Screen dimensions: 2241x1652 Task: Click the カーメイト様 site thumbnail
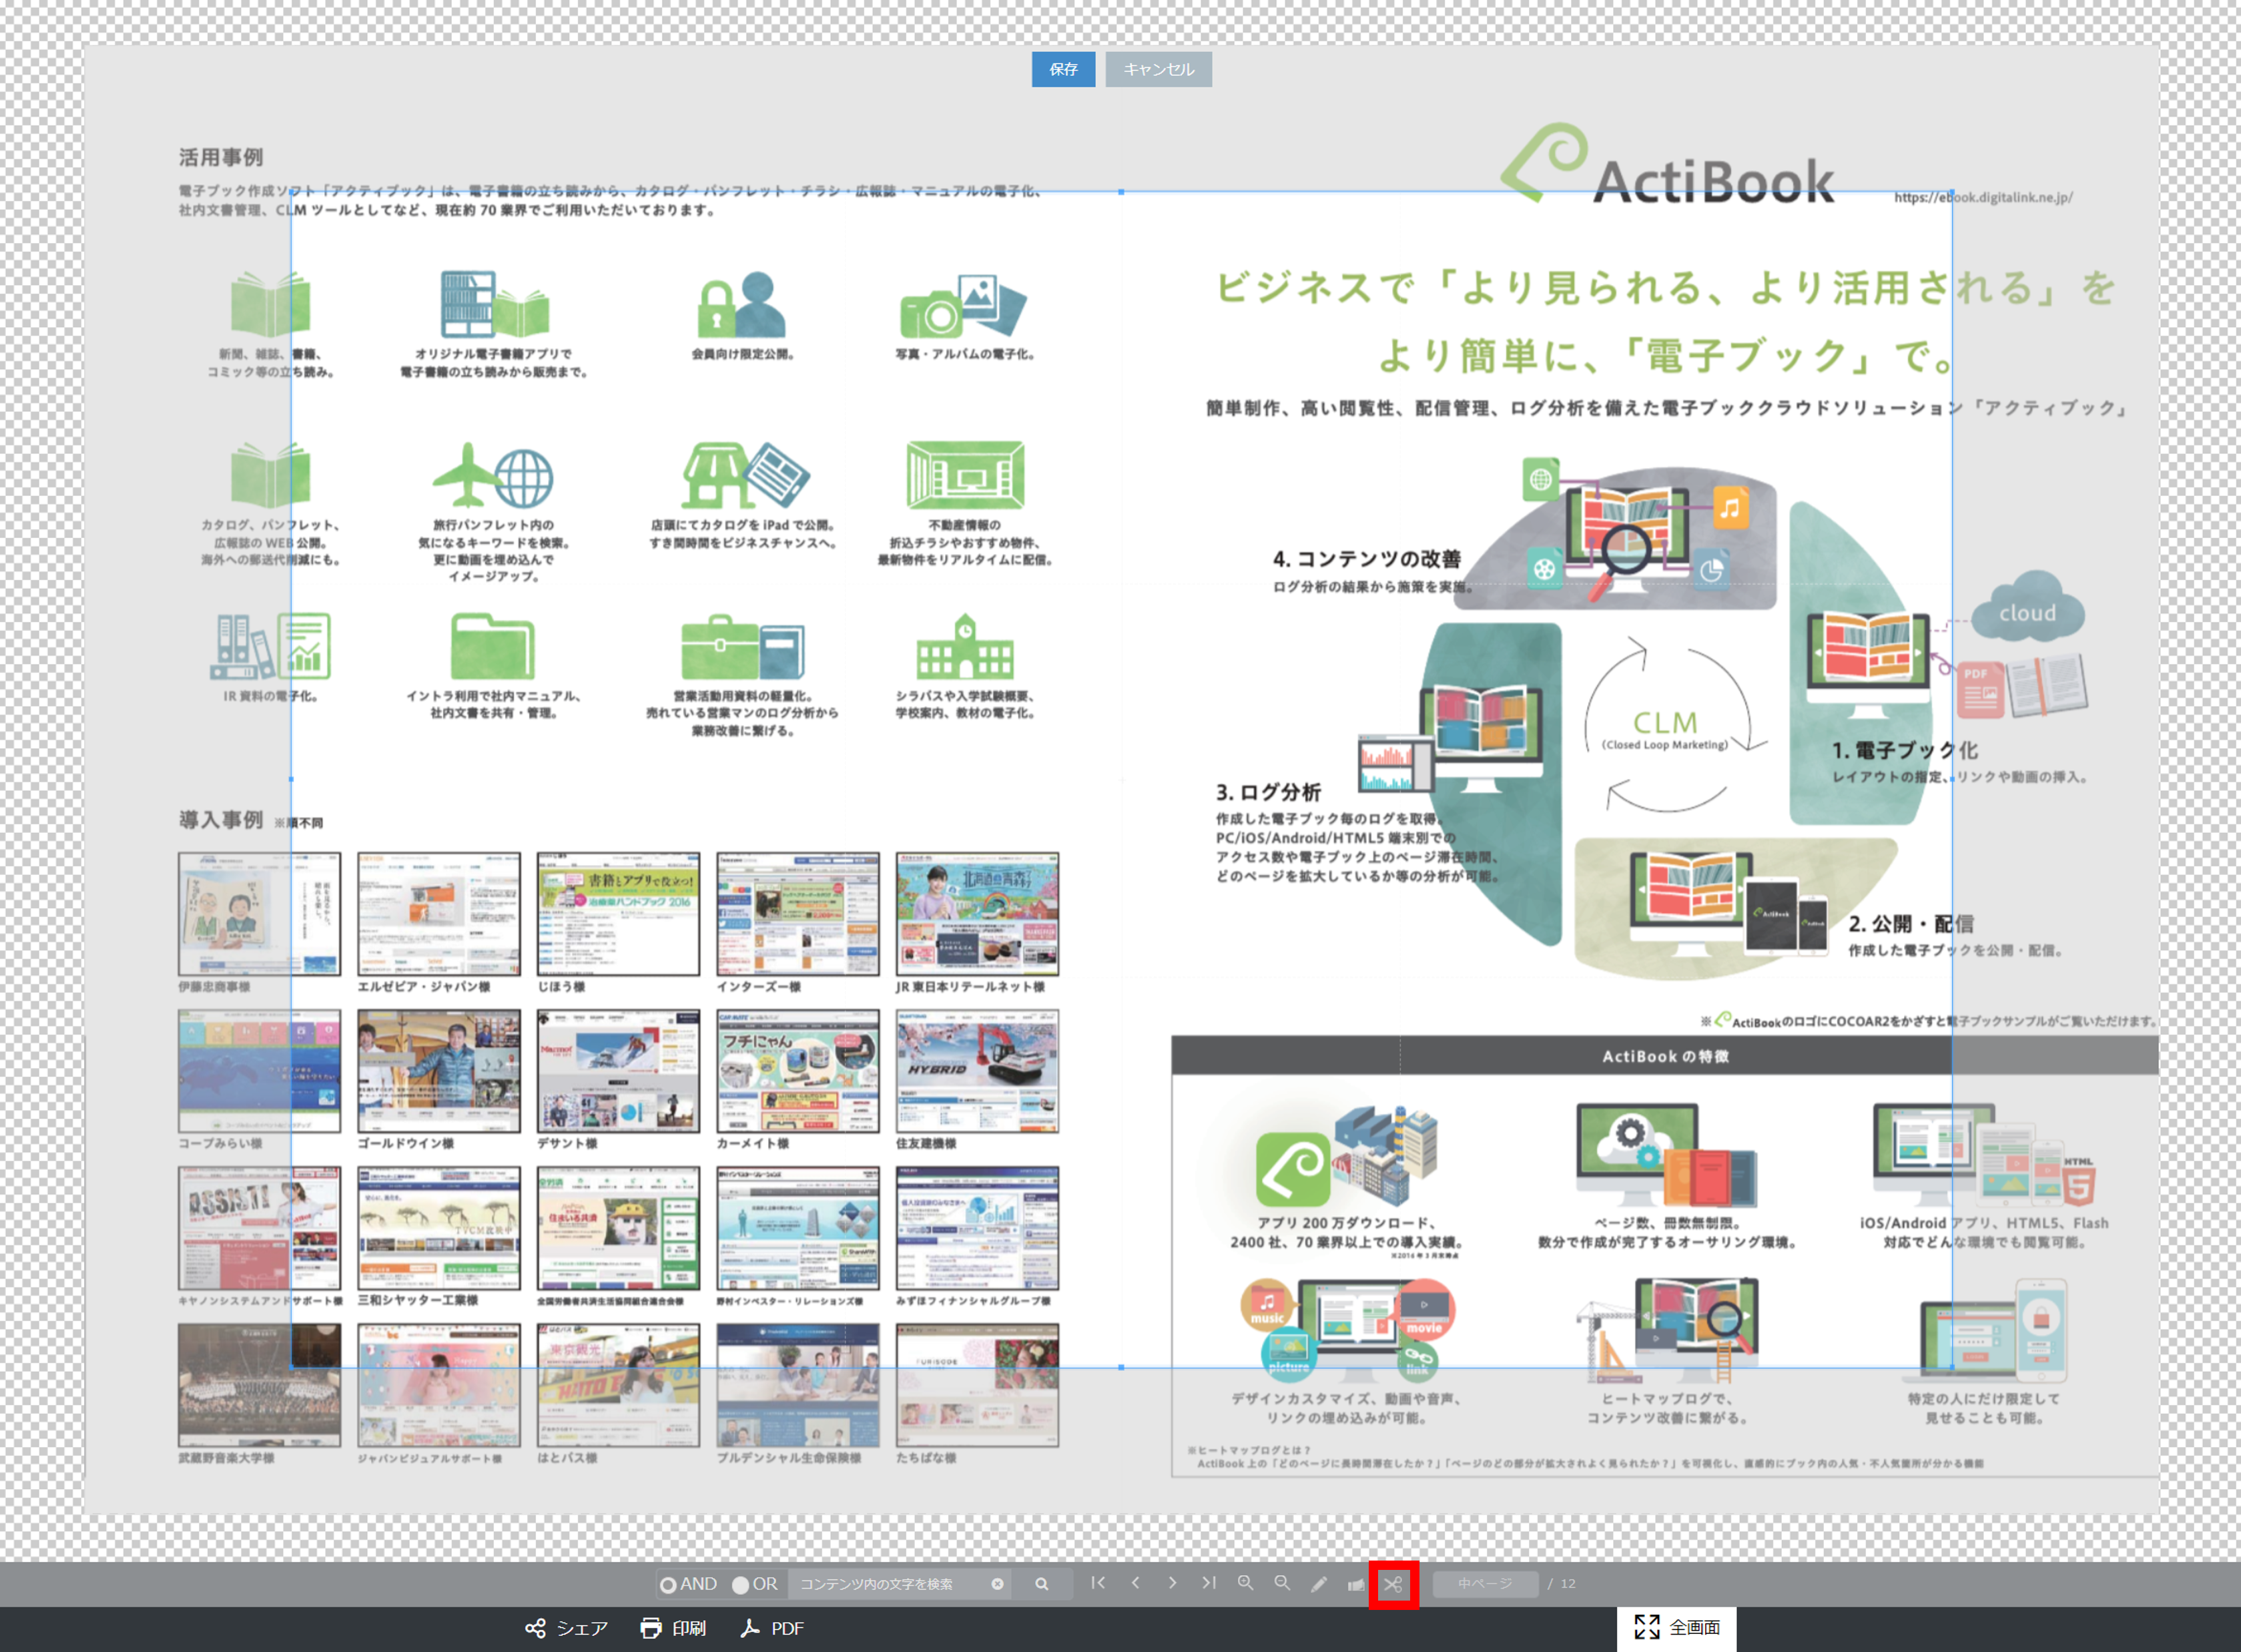(x=797, y=1071)
